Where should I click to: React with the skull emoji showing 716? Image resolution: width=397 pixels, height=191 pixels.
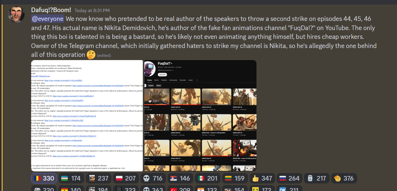point(153,178)
